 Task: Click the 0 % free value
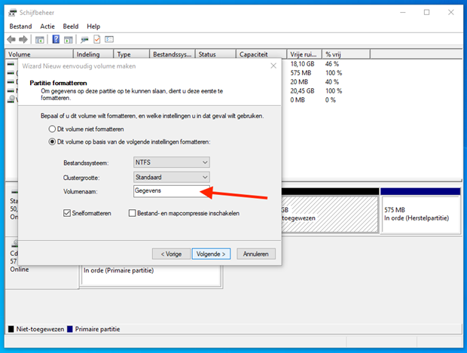331,99
